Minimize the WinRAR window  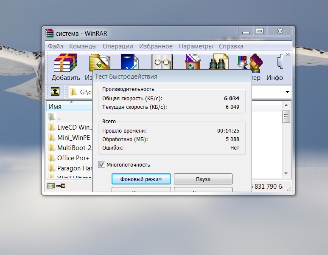[246, 31]
